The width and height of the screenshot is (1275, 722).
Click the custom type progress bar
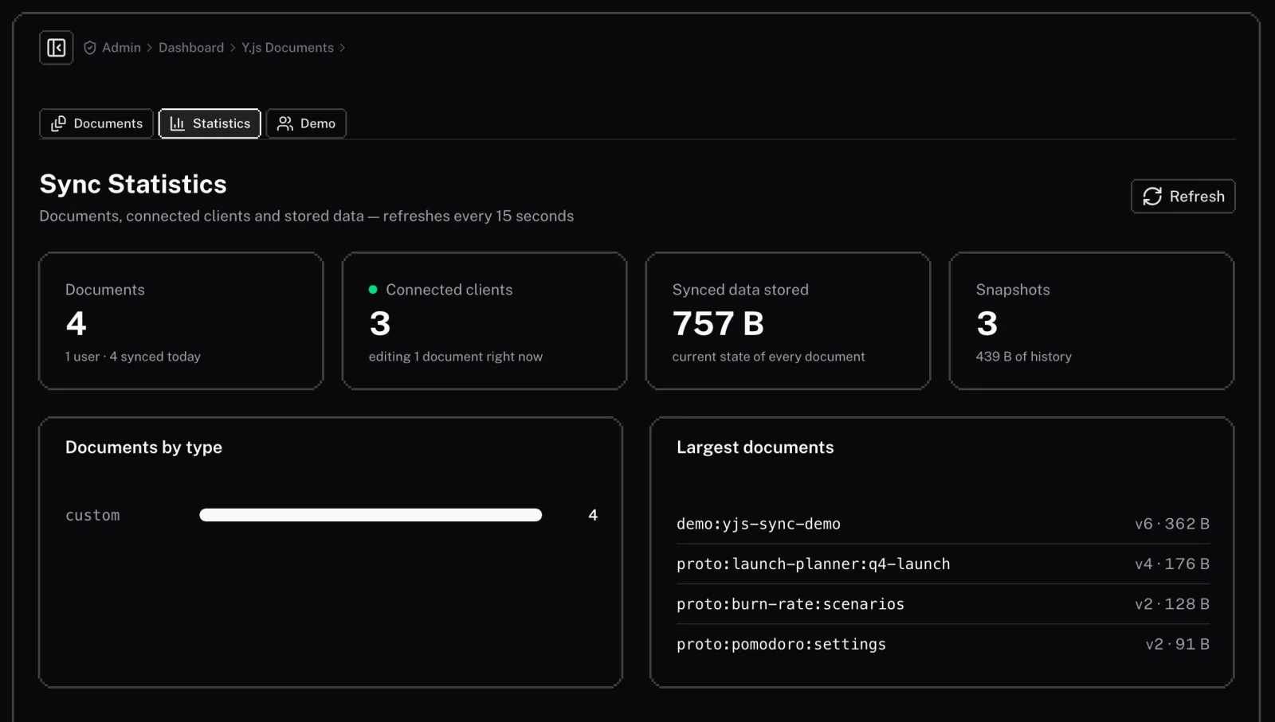pyautogui.click(x=371, y=515)
